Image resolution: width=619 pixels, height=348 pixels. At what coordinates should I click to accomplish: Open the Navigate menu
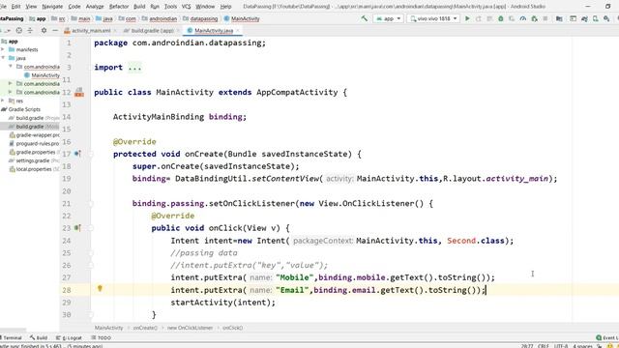point(52,7)
